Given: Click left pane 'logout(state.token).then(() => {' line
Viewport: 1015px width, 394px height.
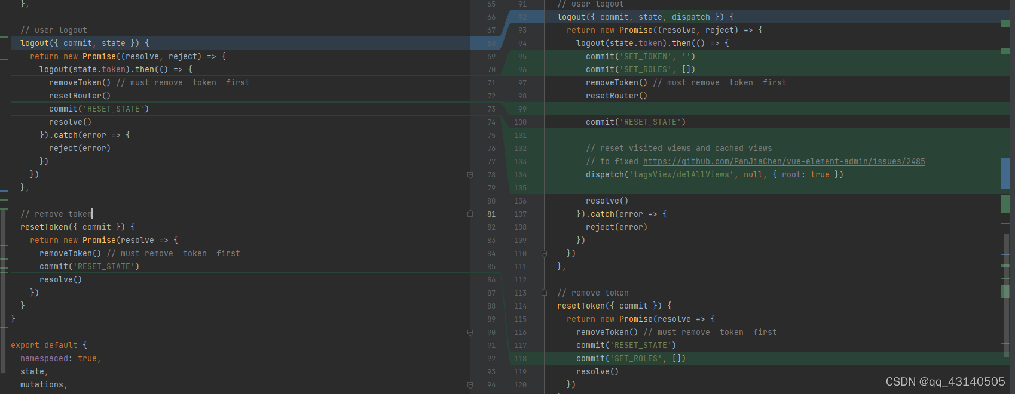Looking at the screenshot, I should tap(116, 69).
